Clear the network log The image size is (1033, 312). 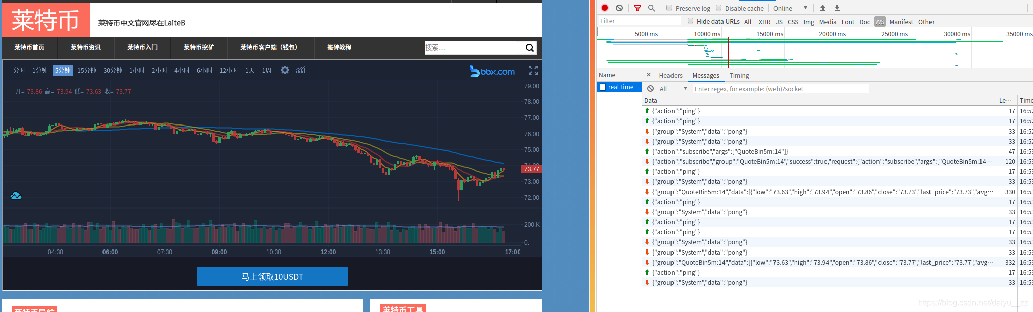coord(619,8)
